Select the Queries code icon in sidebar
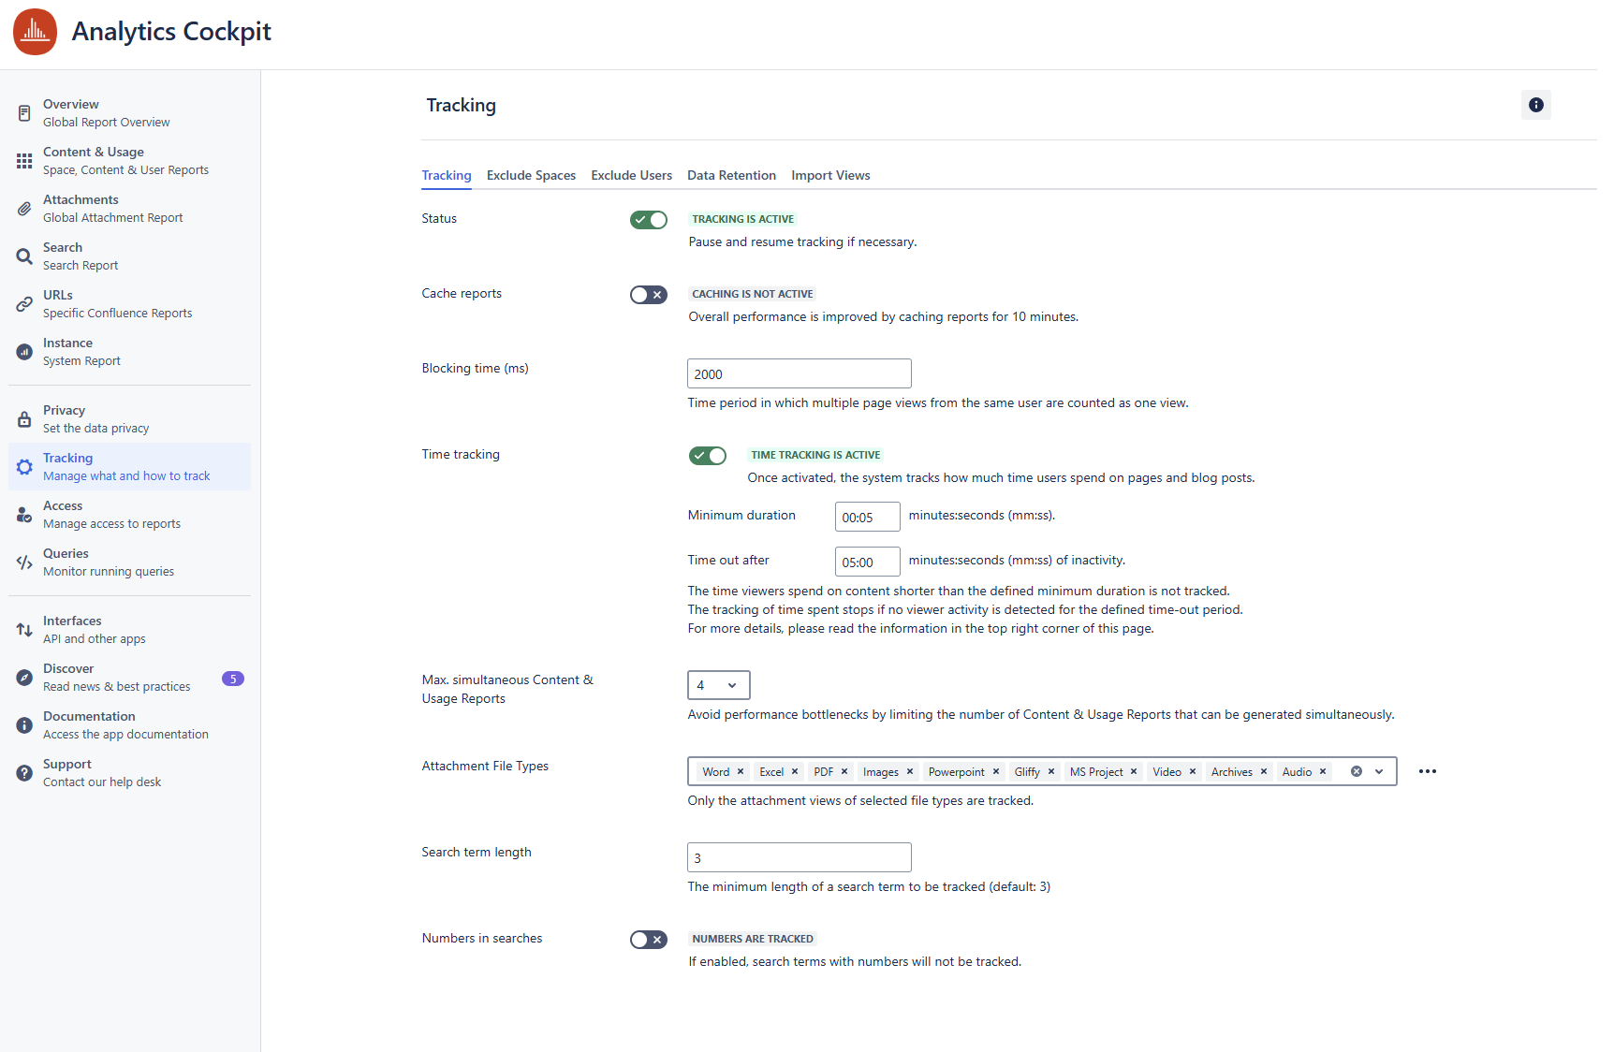Screen dimensions: 1614x1052 coord(24,563)
